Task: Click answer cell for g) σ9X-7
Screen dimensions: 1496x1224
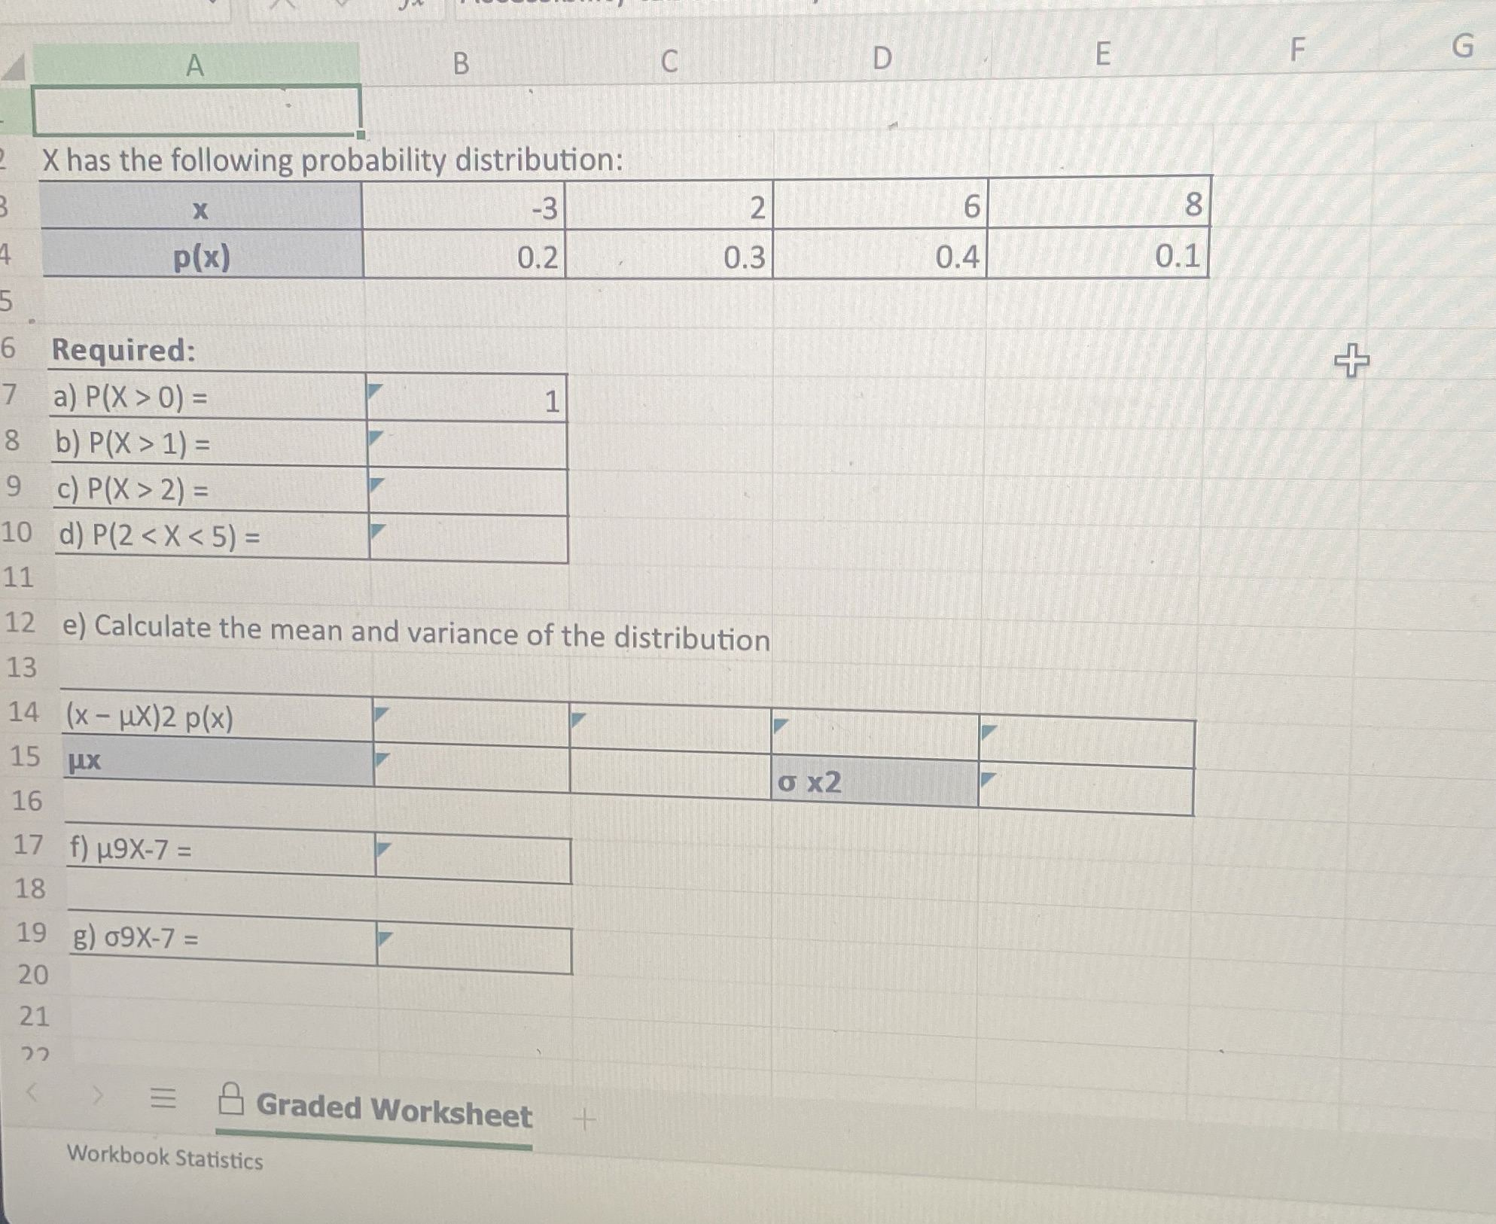Action: (x=474, y=950)
